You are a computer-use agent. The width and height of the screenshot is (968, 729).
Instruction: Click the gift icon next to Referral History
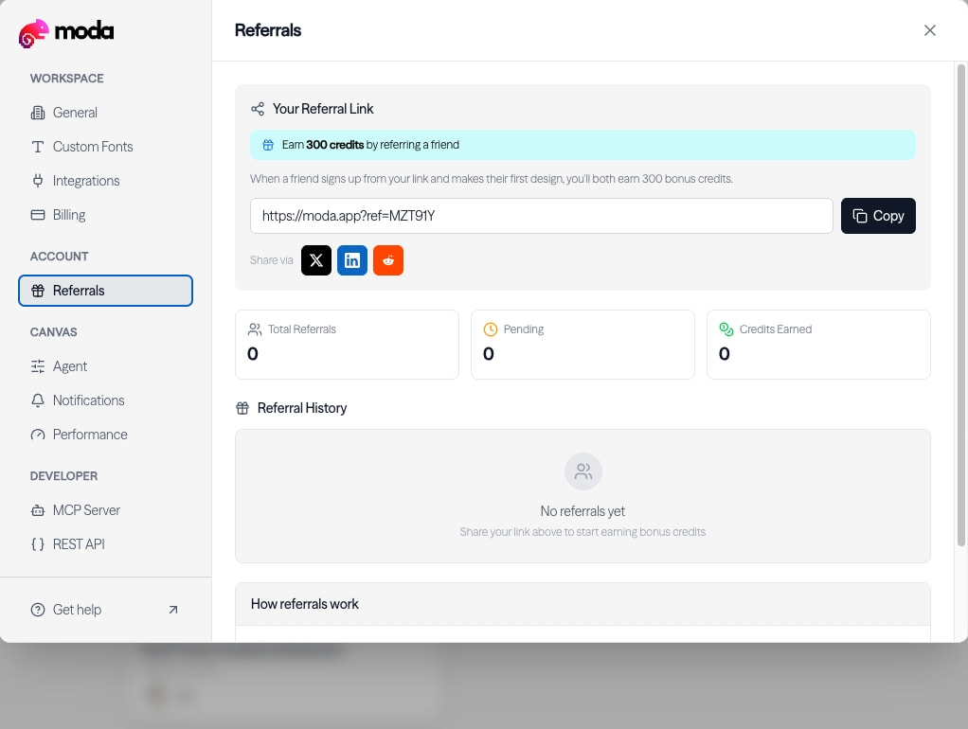click(x=242, y=408)
